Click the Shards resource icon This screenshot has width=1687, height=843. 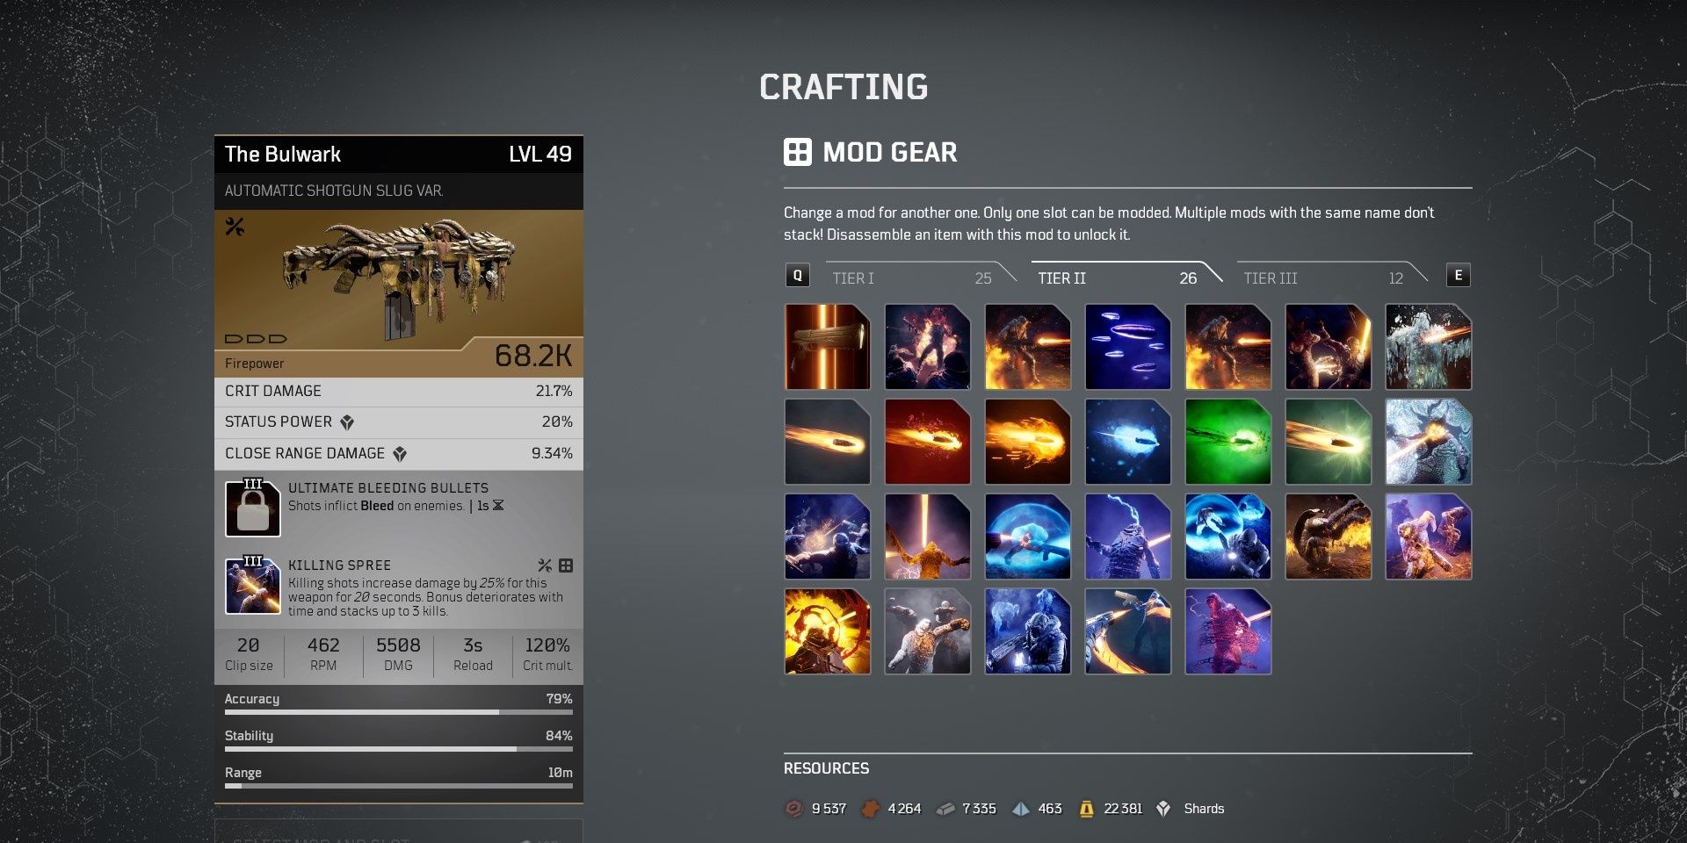pos(1163,809)
